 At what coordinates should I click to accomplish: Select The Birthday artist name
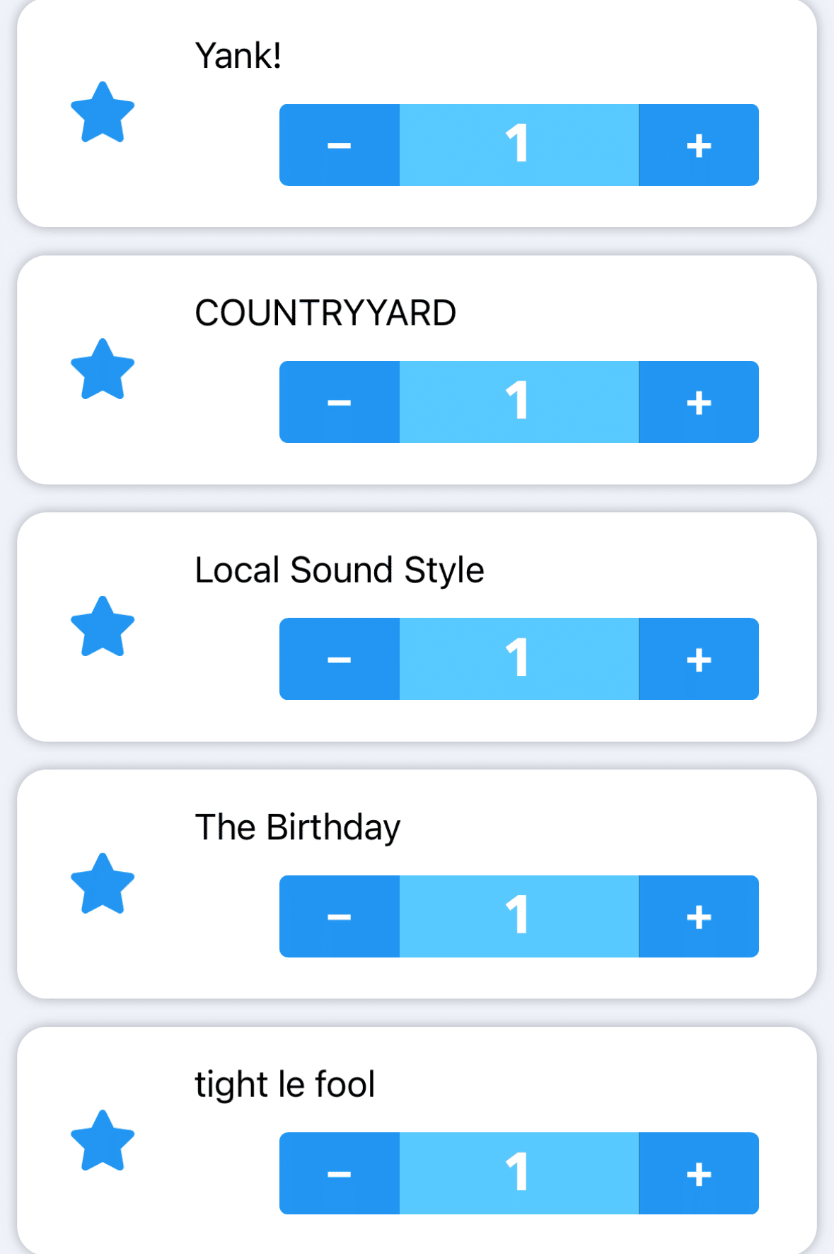(298, 827)
